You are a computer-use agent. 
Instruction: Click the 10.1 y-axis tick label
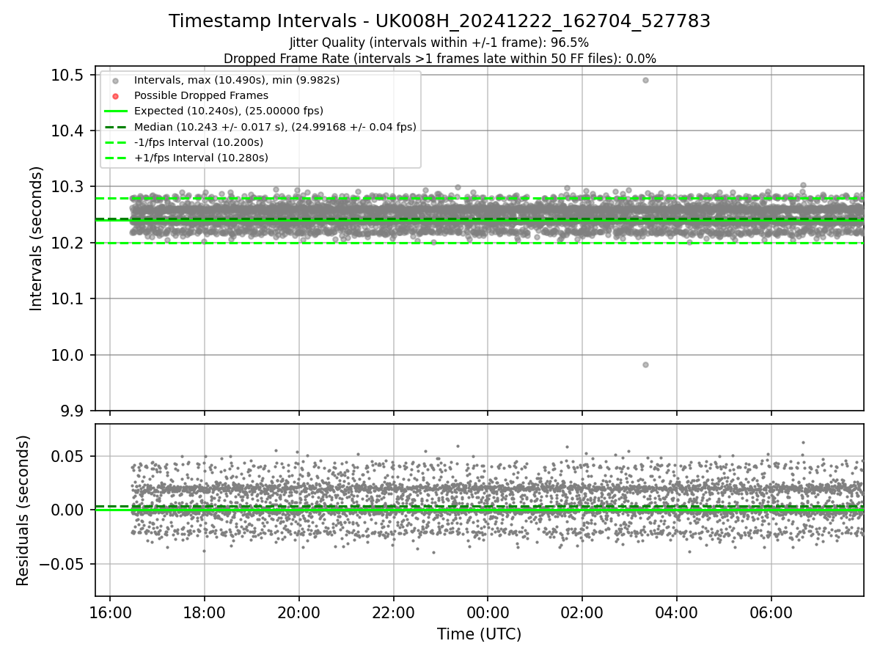tap(69, 298)
